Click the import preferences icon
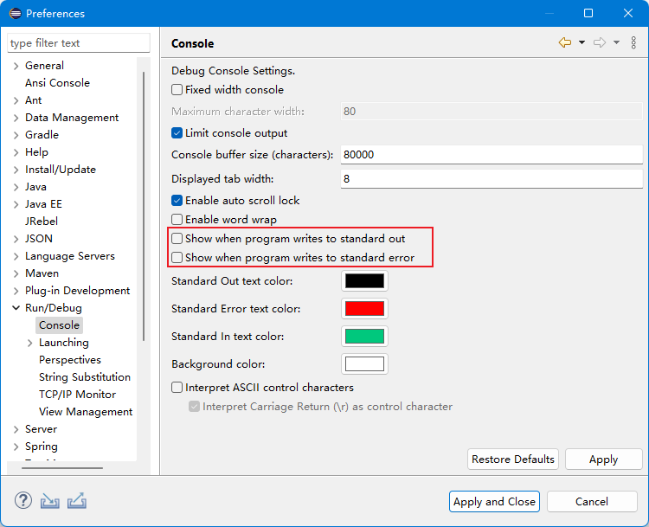Screen dimensions: 649x527 (x=50, y=501)
